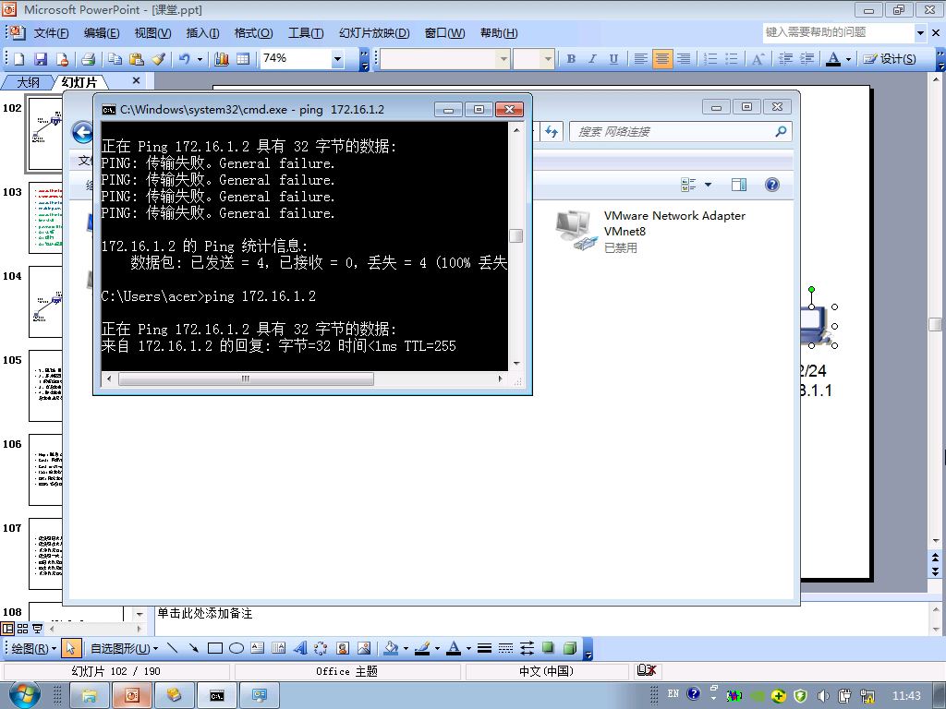The width and height of the screenshot is (946, 709).
Task: Choose arrow style
Action: click(x=527, y=649)
